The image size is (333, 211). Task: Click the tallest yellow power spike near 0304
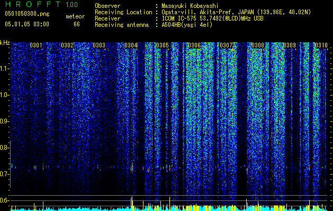[132, 204]
